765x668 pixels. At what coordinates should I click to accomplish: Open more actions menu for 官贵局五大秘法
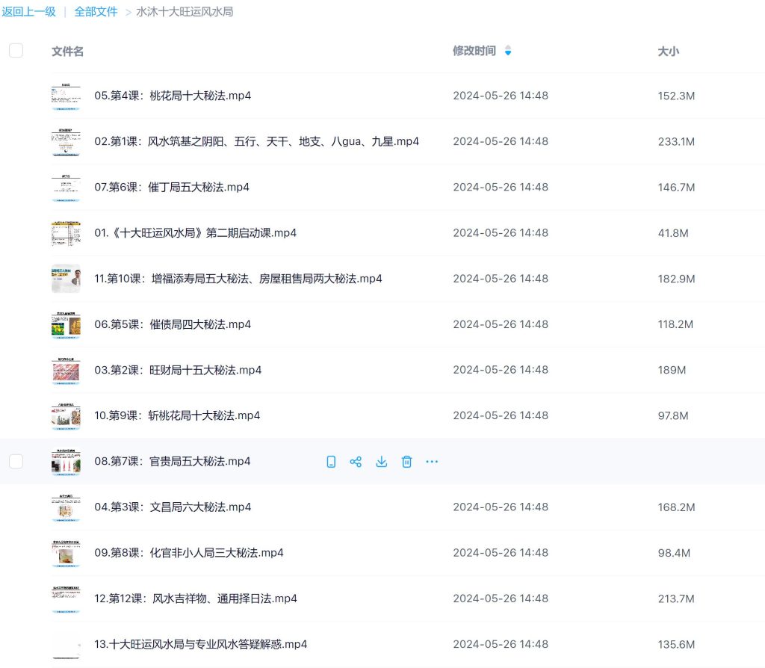431,461
